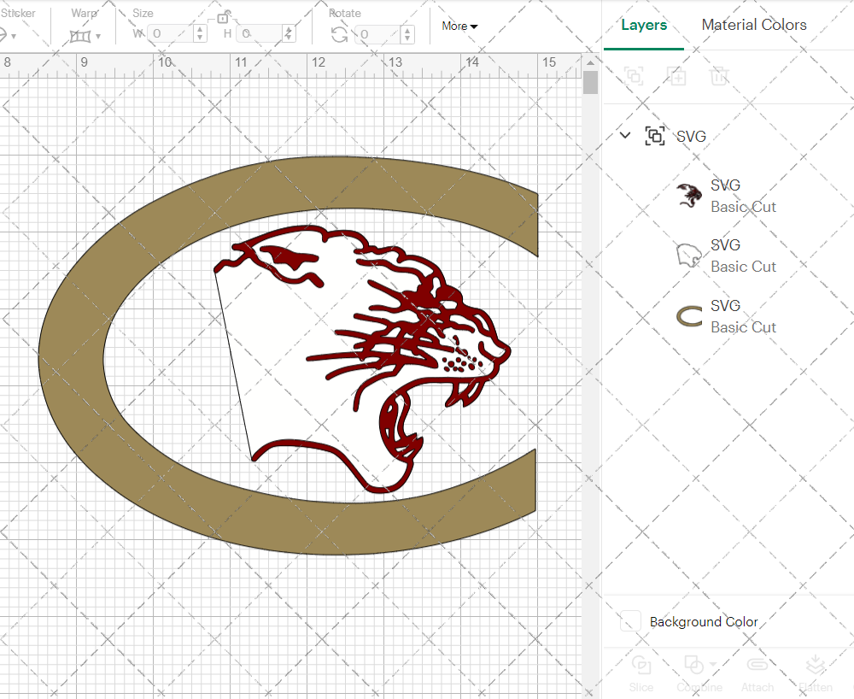854x699 pixels.
Task: Open the Warp tool icon
Action: 80,37
